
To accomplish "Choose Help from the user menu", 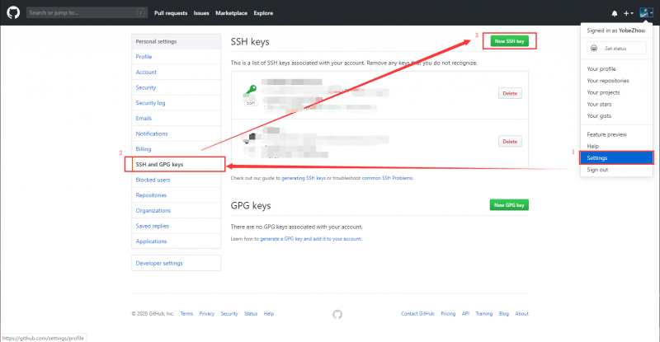I will click(616, 146).
